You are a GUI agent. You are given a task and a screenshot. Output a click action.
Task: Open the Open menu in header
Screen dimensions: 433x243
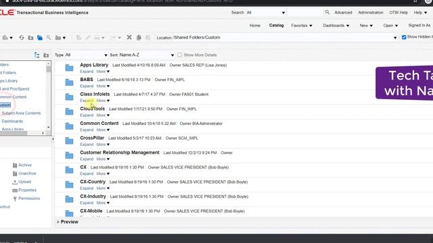click(390, 26)
